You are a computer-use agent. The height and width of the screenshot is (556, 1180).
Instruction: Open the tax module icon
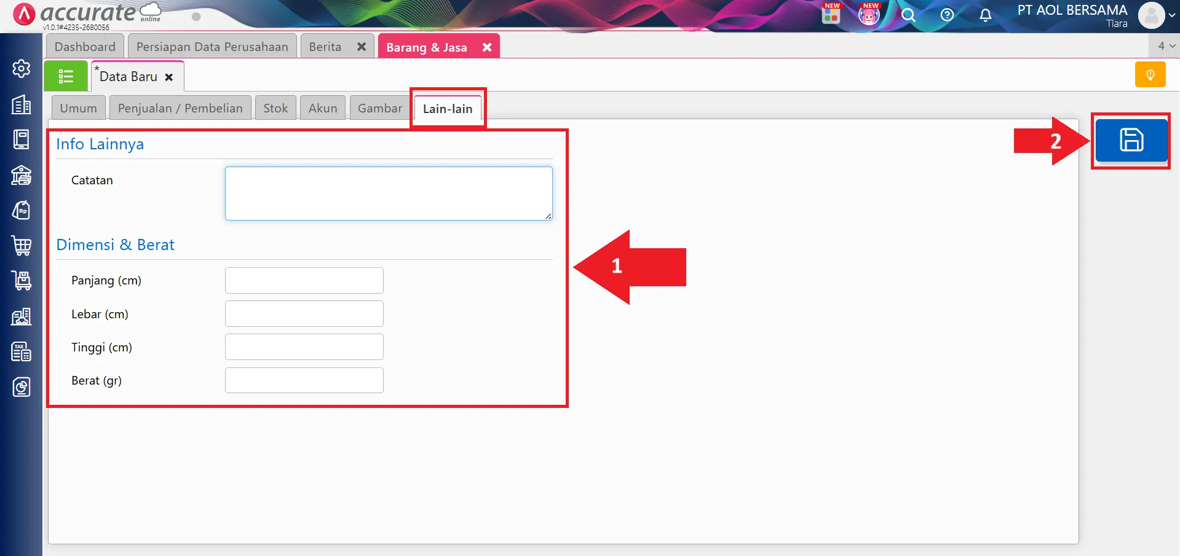click(x=22, y=351)
